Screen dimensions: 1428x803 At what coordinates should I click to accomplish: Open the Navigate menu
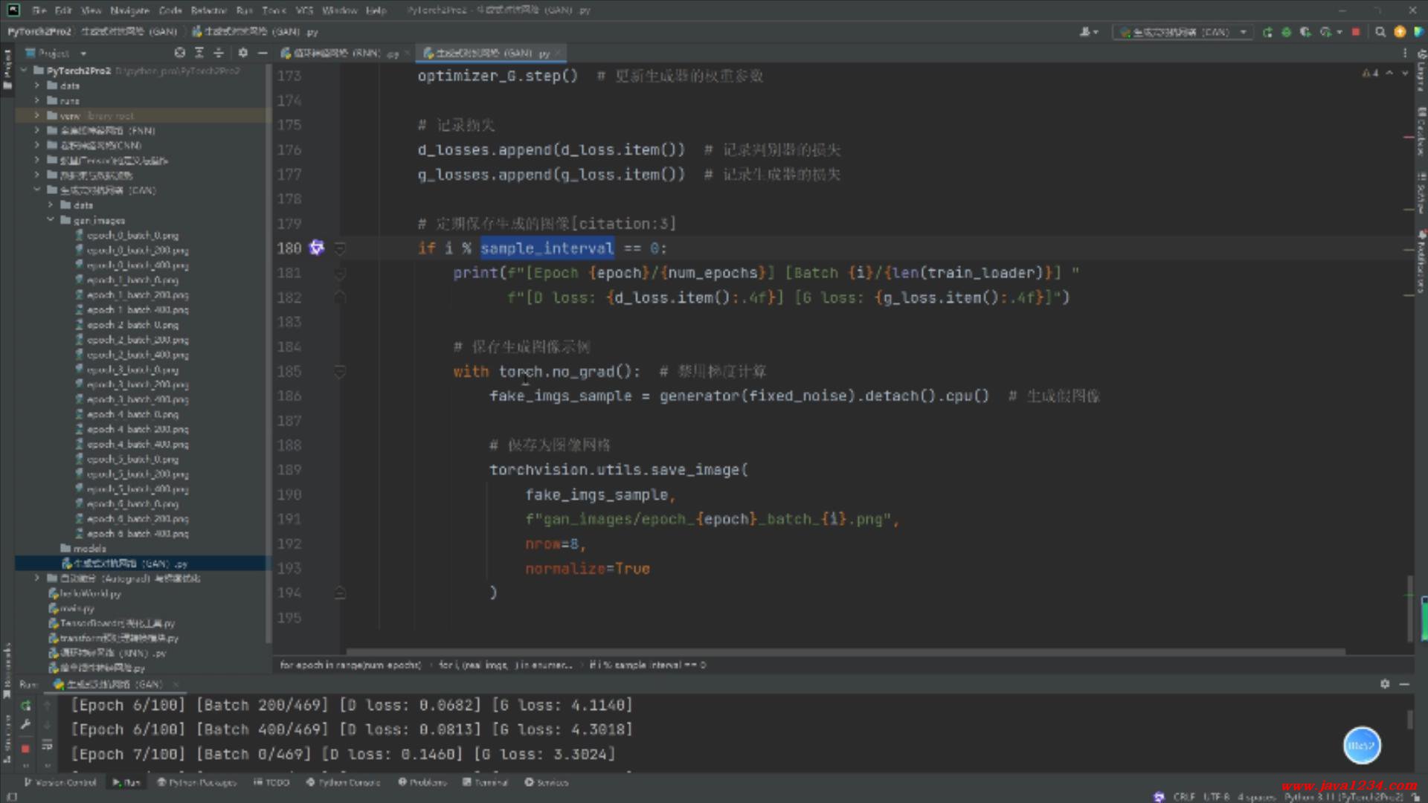pyautogui.click(x=129, y=10)
